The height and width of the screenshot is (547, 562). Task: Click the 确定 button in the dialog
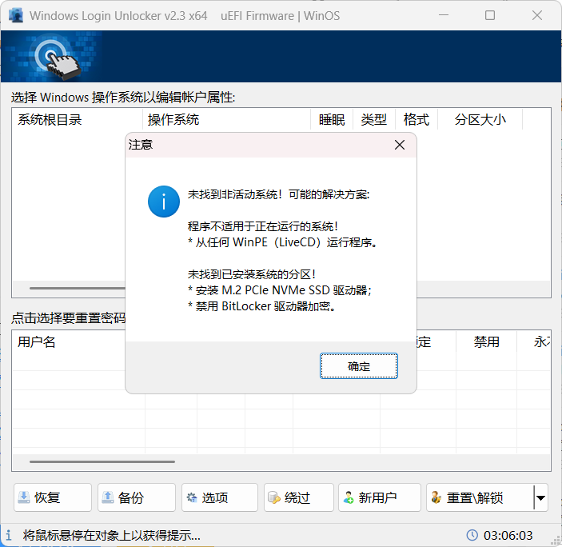coord(358,365)
